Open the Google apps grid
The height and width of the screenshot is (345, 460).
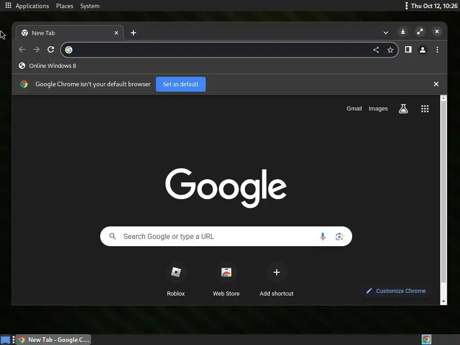pos(425,109)
